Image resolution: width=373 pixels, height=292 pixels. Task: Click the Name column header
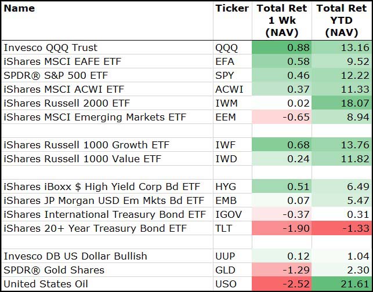[19, 8]
